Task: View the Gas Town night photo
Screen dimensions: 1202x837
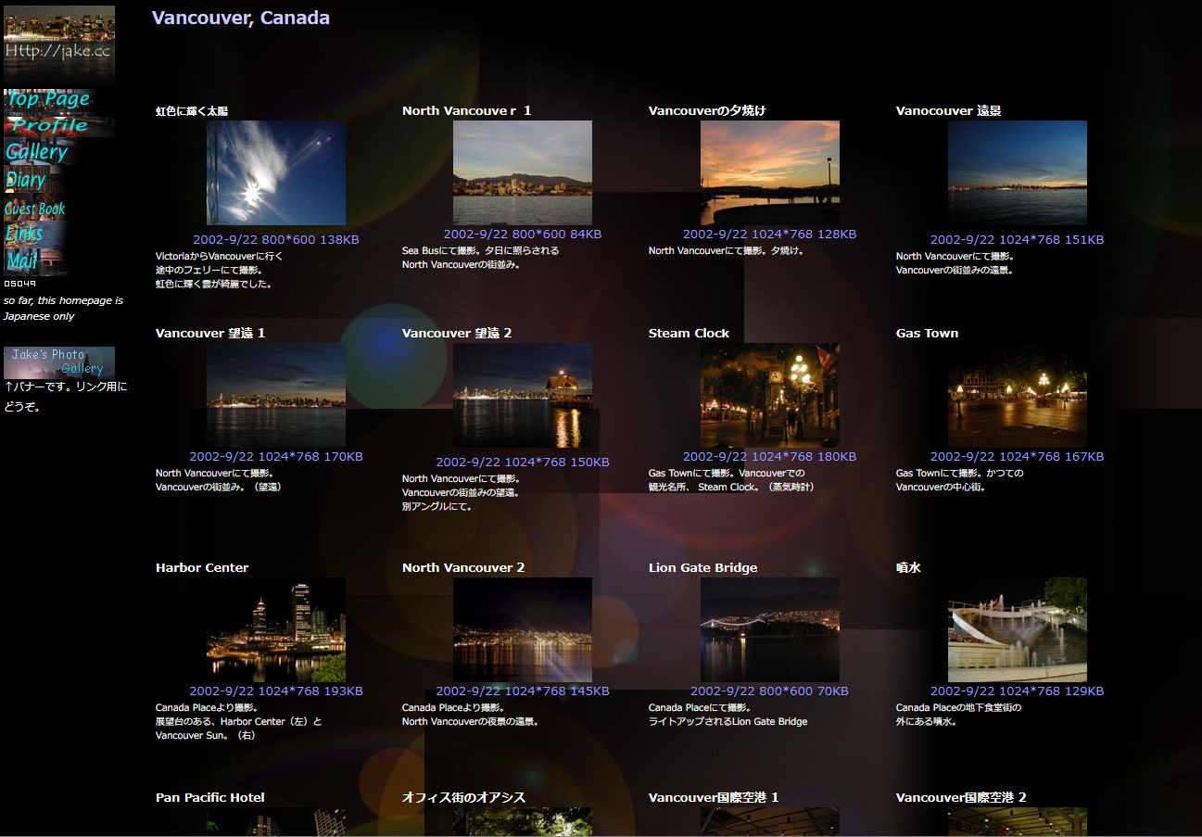Action: click(1017, 396)
